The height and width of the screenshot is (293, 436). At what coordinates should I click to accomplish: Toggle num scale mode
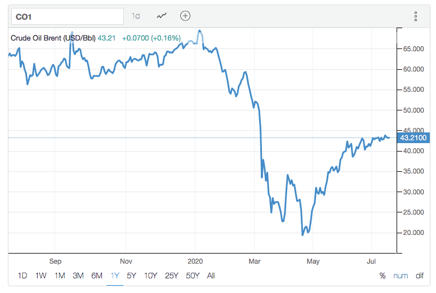click(400, 276)
